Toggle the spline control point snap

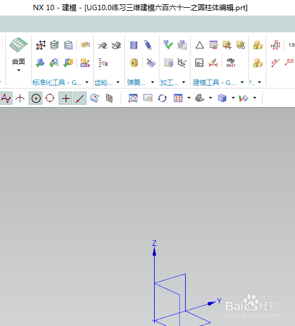point(6,98)
